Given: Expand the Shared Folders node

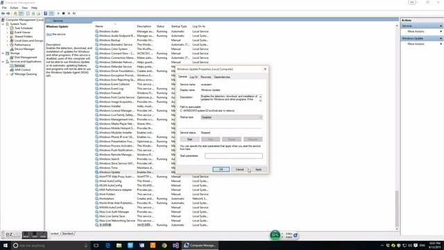Looking at the screenshot, I should click(8, 37).
